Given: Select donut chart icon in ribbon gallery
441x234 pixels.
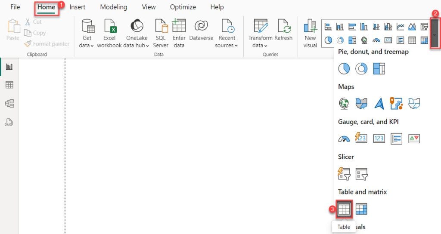Looking at the screenshot, I should click(x=340, y=40).
